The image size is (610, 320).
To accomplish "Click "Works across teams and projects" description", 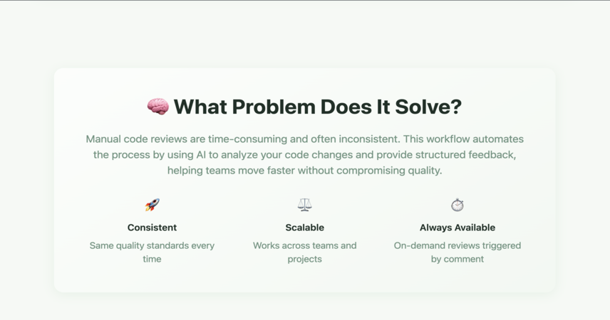I will [x=304, y=252].
